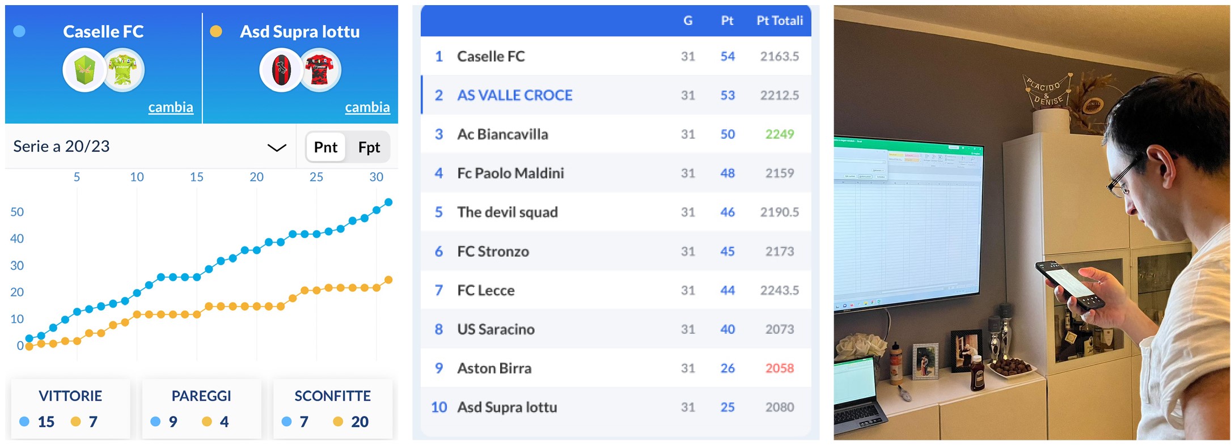Click matchday 15 marker on chart axis
Screen dimensions: 1231x446
tap(197, 177)
